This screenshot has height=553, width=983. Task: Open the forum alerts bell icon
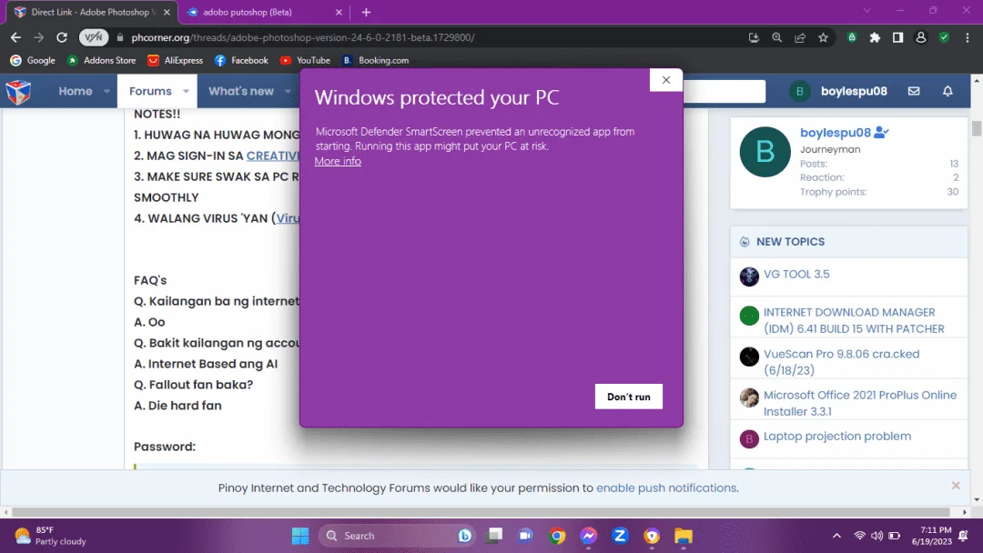point(948,91)
